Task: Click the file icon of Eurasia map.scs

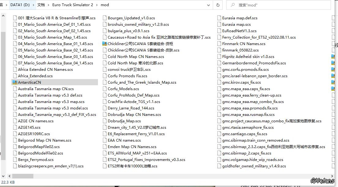Action: click(219, 25)
